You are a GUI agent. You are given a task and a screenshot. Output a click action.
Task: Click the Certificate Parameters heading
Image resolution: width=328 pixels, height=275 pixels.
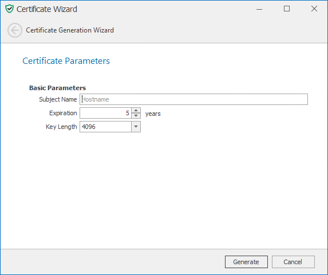pyautogui.click(x=66, y=61)
